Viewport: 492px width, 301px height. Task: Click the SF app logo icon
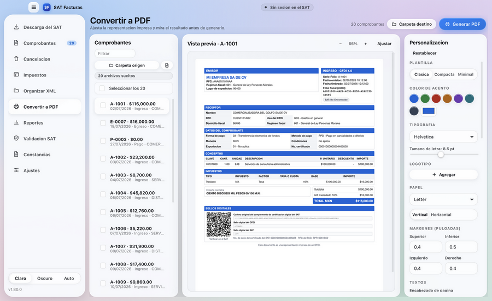(x=47, y=7)
